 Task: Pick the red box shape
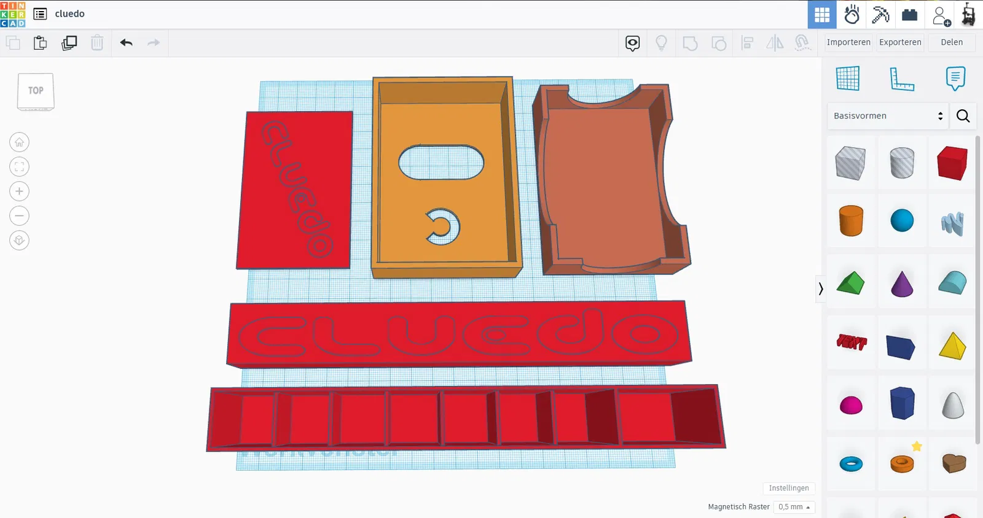[x=953, y=163]
